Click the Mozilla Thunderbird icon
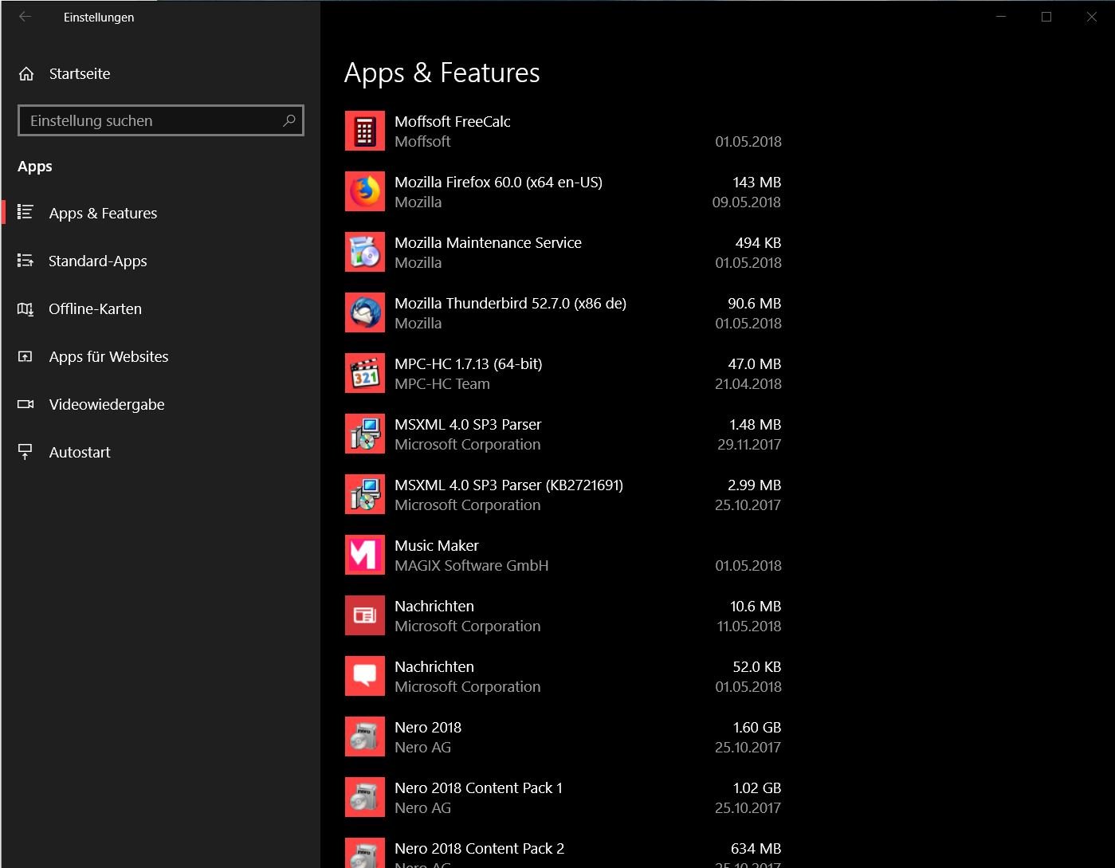Viewport: 1115px width, 868px height. point(365,312)
